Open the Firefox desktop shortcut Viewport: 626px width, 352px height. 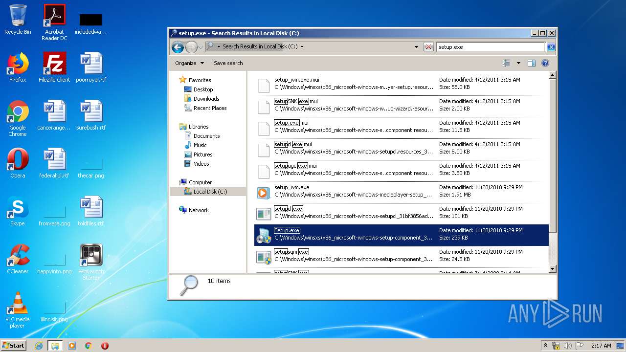18,67
